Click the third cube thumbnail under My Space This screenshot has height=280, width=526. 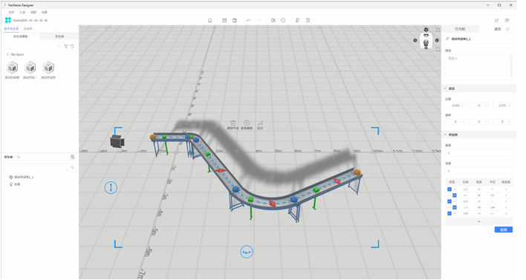point(48,68)
